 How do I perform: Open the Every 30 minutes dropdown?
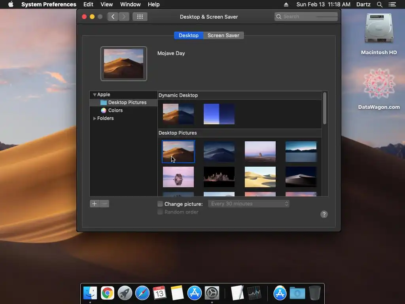tap(249, 204)
